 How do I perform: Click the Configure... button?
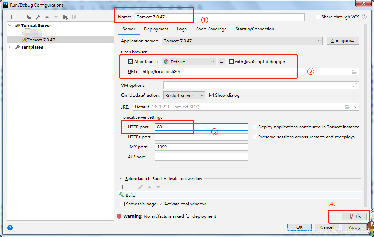pyautogui.click(x=342, y=41)
